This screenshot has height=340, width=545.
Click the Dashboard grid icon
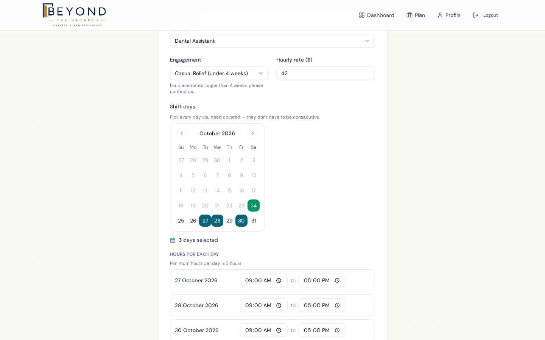click(362, 15)
